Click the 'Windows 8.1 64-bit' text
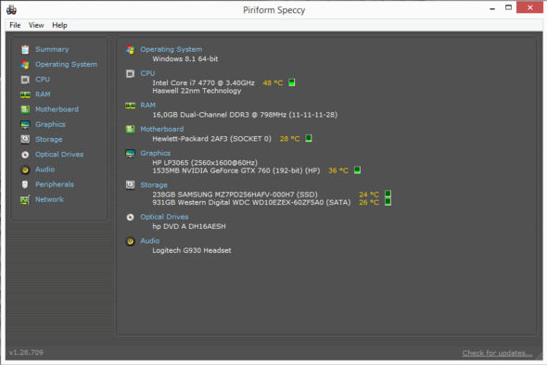 [185, 59]
